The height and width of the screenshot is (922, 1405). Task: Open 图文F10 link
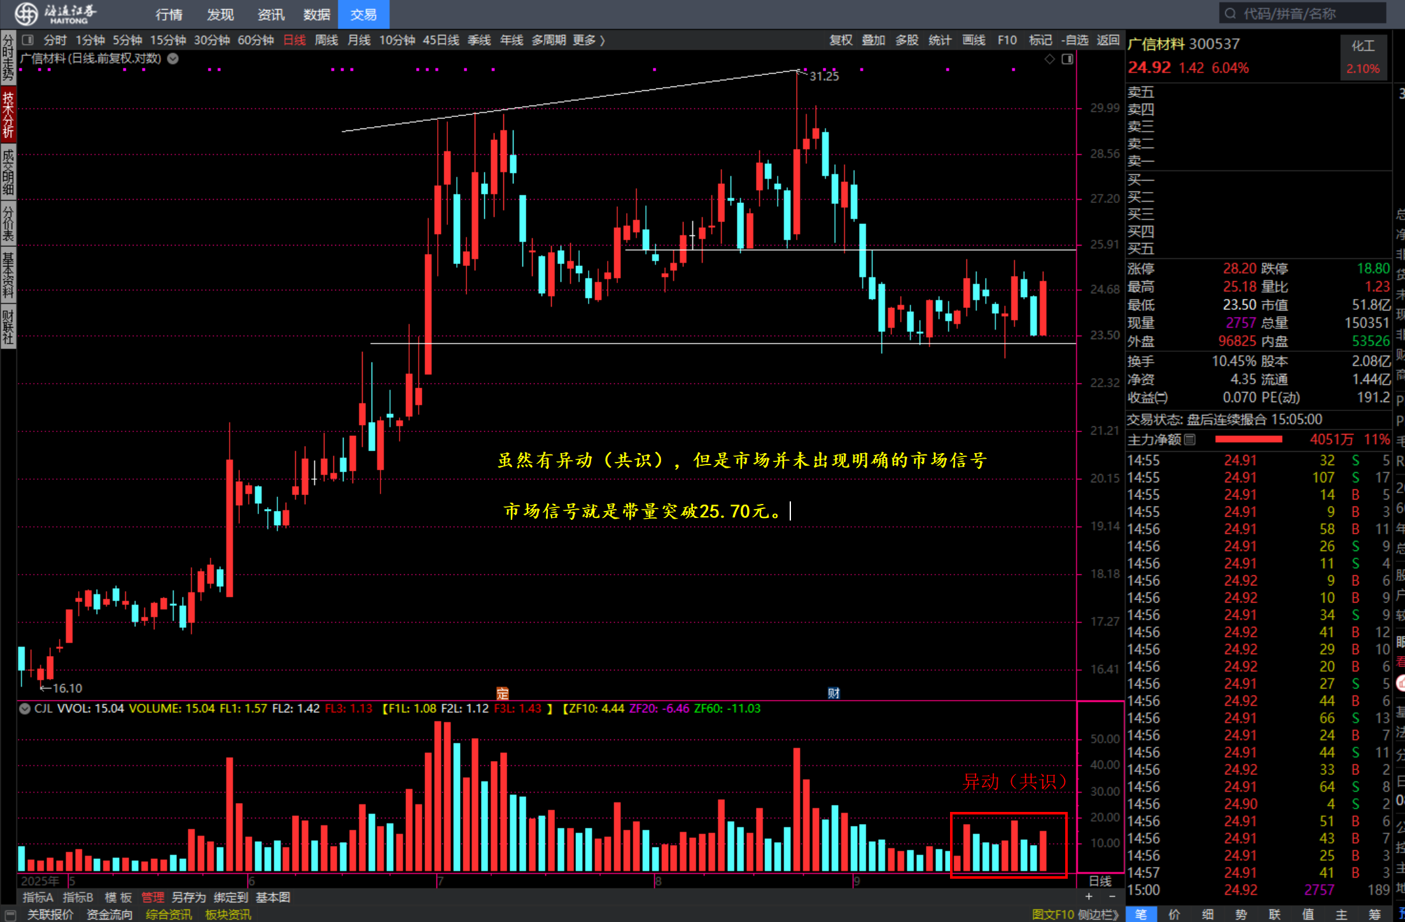pyautogui.click(x=1052, y=914)
